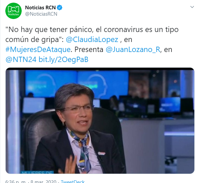The height and width of the screenshot is (183, 199).
Task: Open the green RCN Noticias avatar
Action: pyautogui.click(x=13, y=11)
